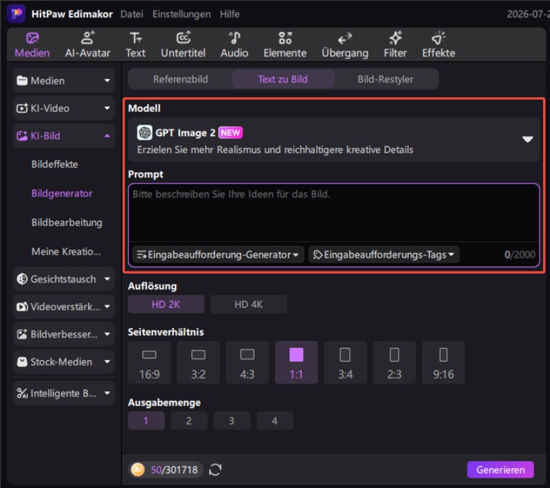This screenshot has height=488, width=550.
Task: Open the Einstellungen menu
Action: [x=181, y=14]
